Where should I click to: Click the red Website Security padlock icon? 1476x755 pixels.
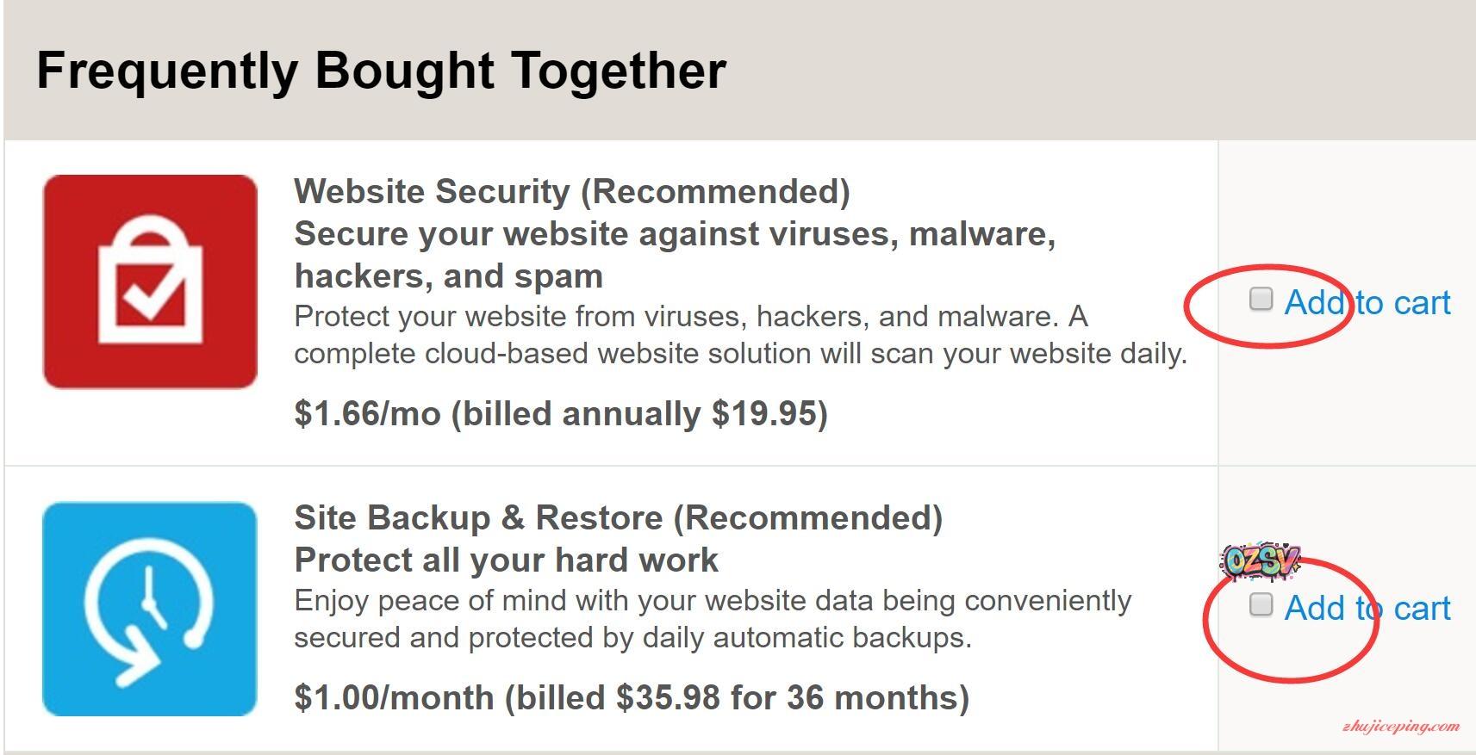[150, 282]
